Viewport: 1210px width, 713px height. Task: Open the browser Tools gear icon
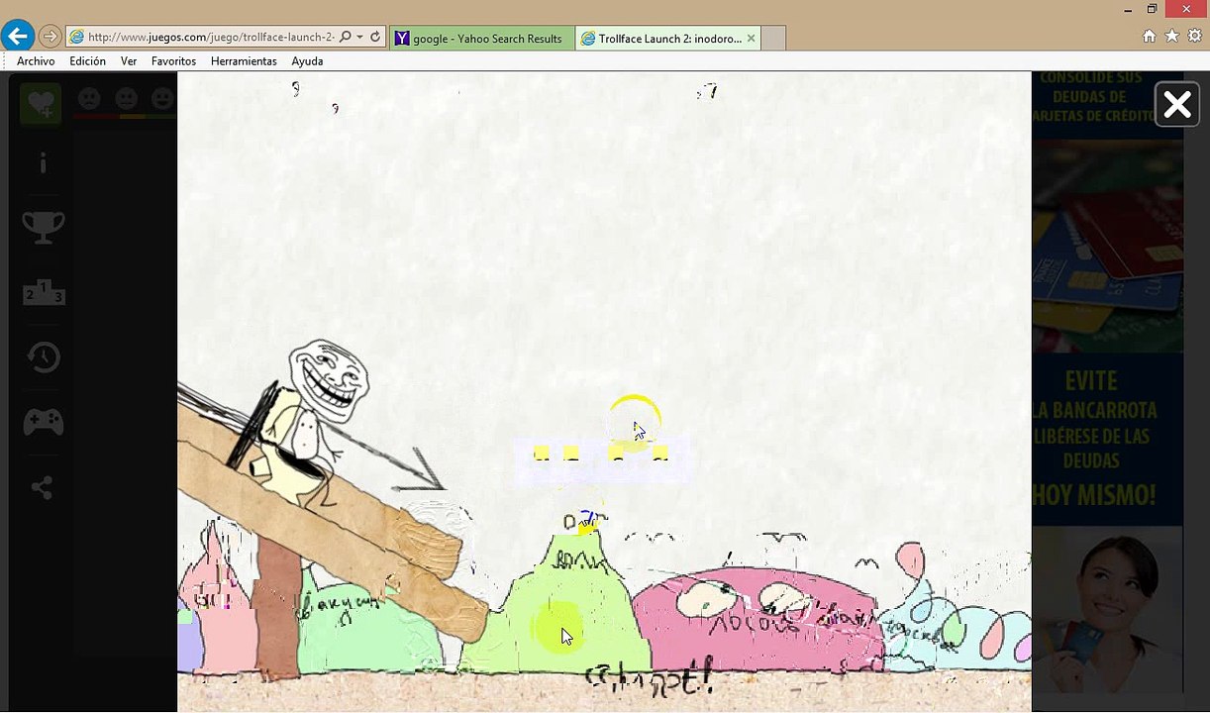(1194, 36)
